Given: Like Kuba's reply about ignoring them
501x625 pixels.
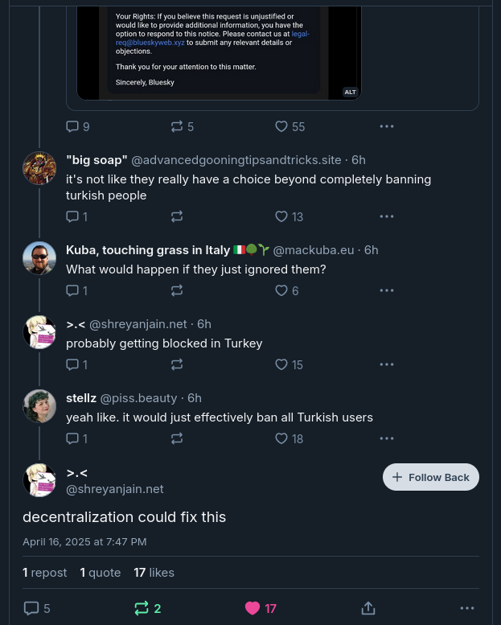Looking at the screenshot, I should click(x=281, y=290).
